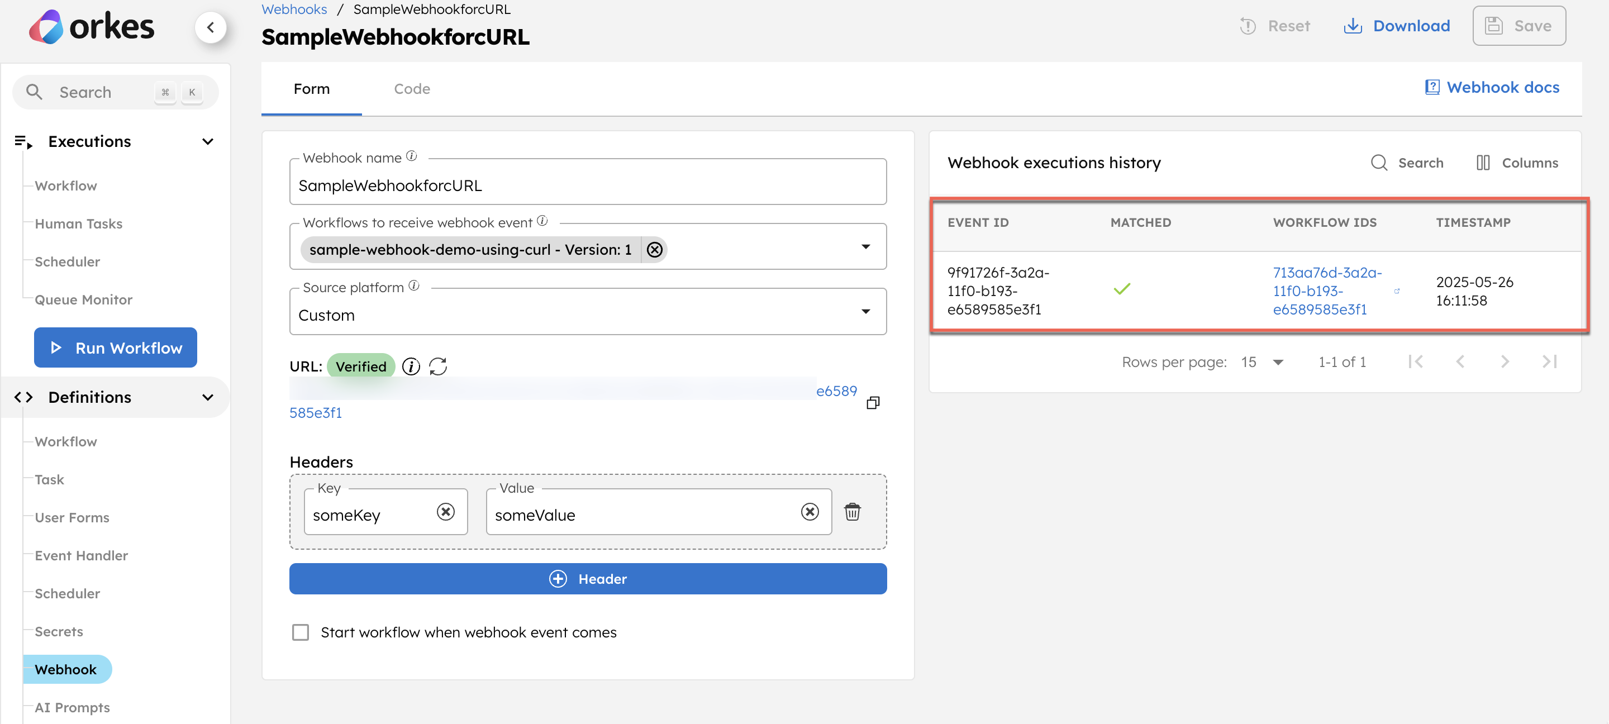The width and height of the screenshot is (1609, 724).
Task: Click the info icon beside Workflows to receive webhook event
Action: pyautogui.click(x=542, y=221)
